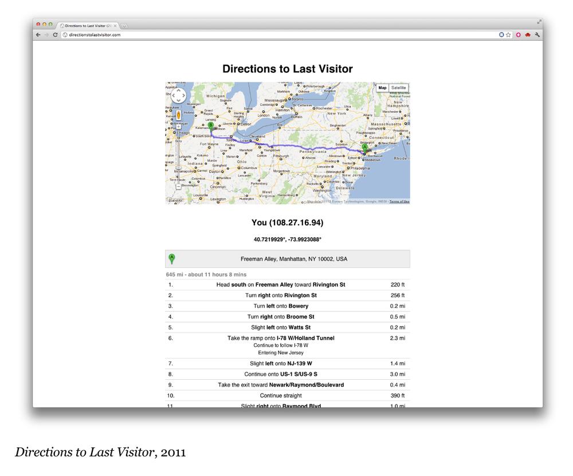
Task: Click the Street View pegman icon
Action: click(x=178, y=115)
